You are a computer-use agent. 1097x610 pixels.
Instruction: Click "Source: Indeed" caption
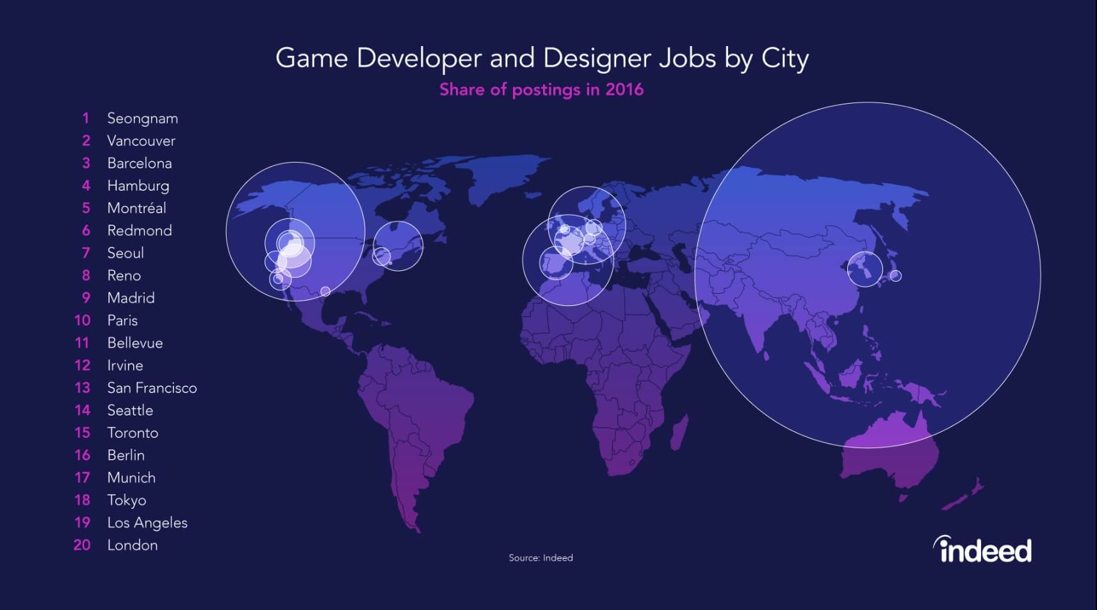point(540,558)
